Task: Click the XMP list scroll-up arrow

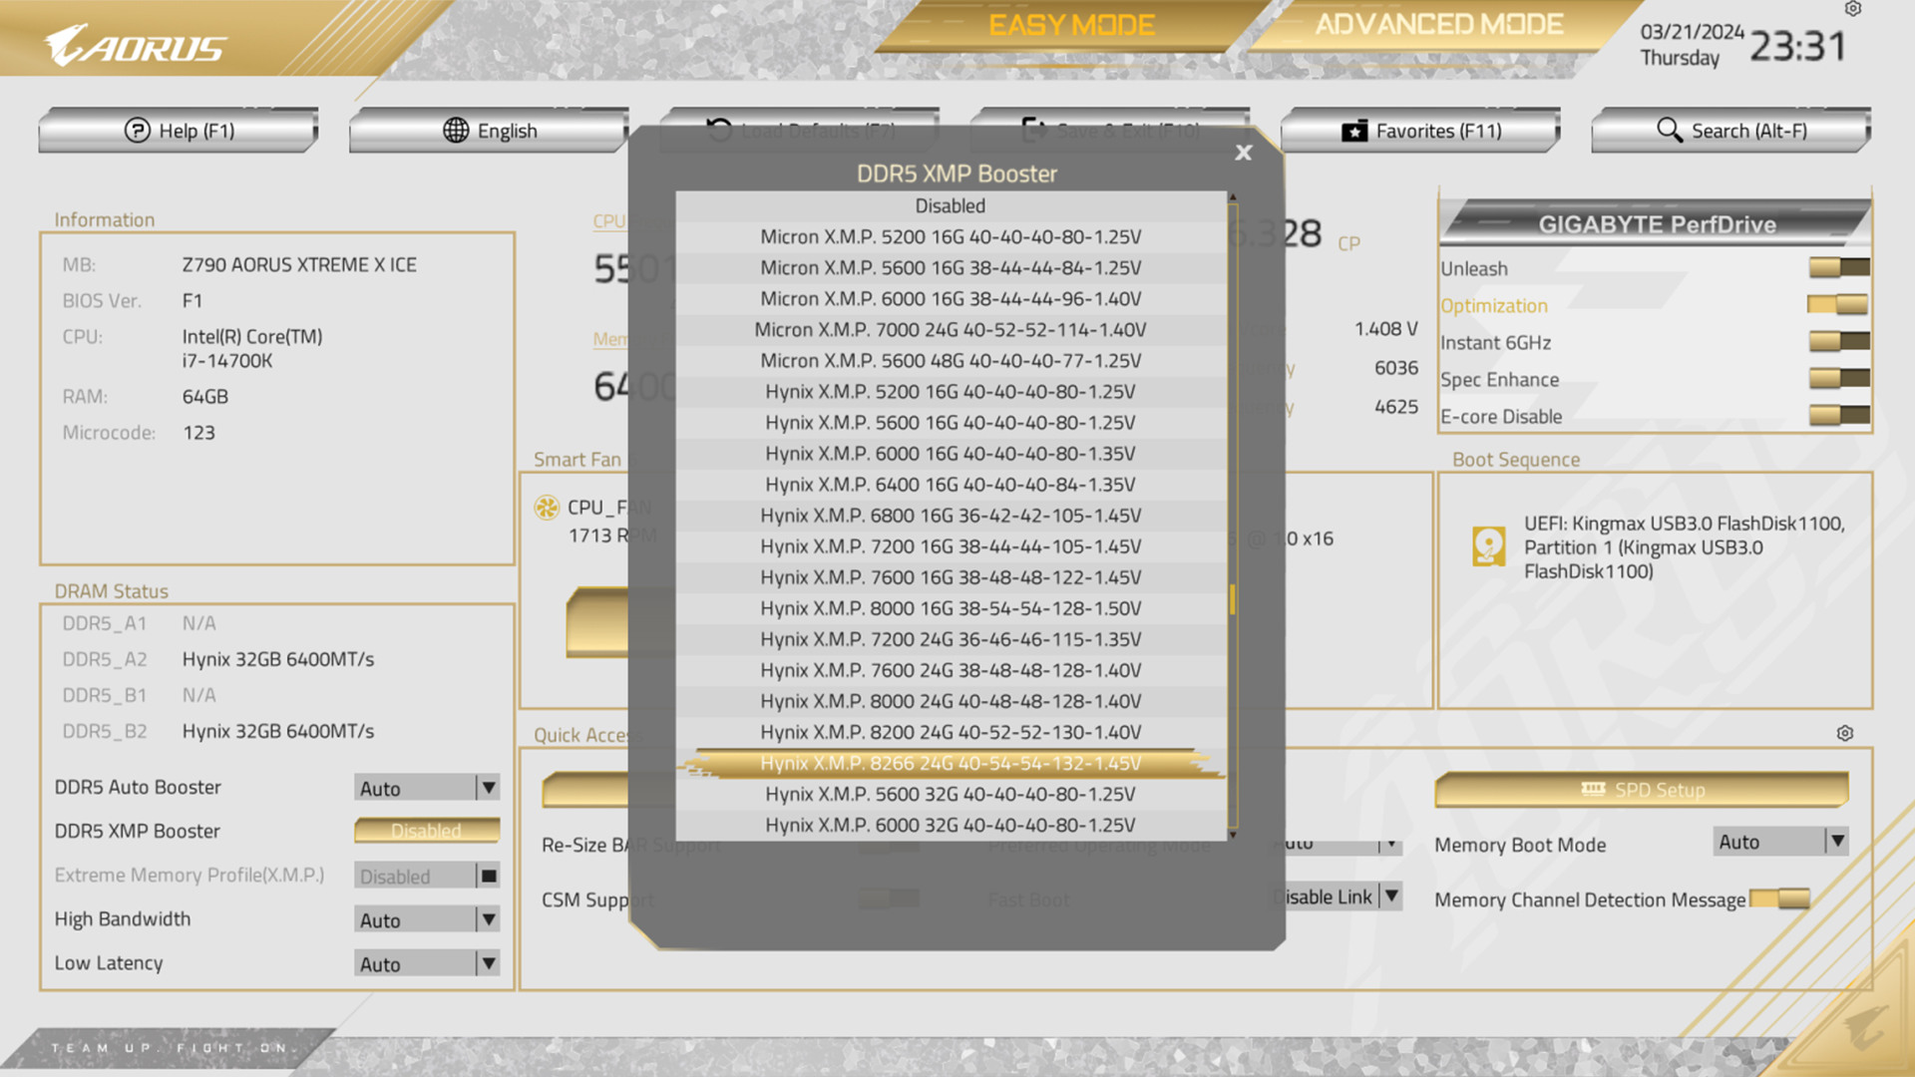Action: [1233, 197]
